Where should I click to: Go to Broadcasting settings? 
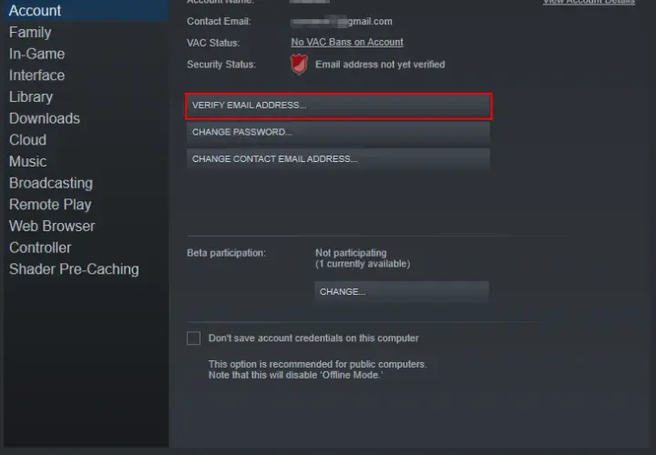click(51, 183)
